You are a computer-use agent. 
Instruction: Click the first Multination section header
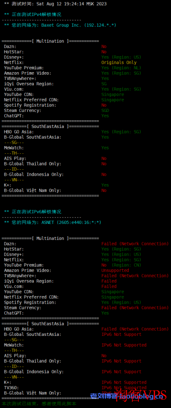50,41
